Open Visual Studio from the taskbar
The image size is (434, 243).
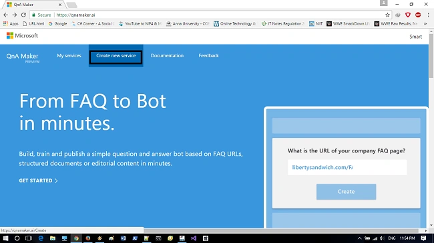(194, 238)
